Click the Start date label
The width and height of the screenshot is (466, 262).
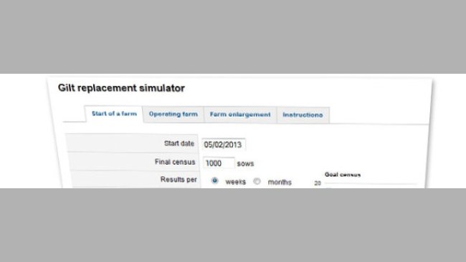(179, 144)
